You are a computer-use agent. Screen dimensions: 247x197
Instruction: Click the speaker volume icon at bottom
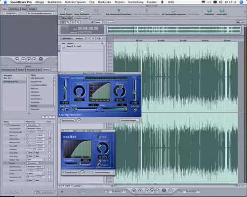click(62, 192)
